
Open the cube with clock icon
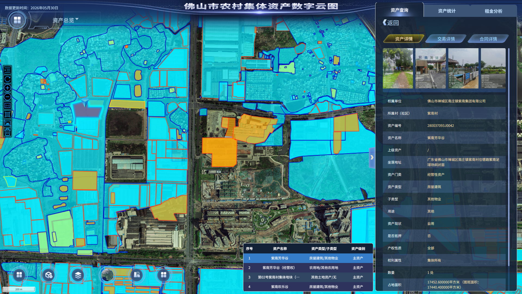pyautogui.click(x=49, y=275)
